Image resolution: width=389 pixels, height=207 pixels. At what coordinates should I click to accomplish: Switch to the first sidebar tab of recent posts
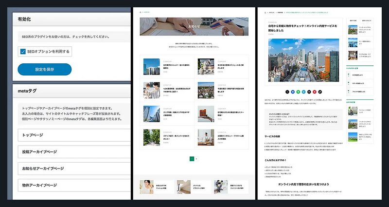[353, 21]
